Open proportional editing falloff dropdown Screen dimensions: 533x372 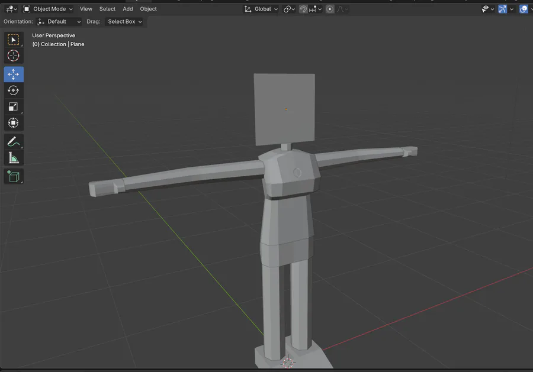342,9
